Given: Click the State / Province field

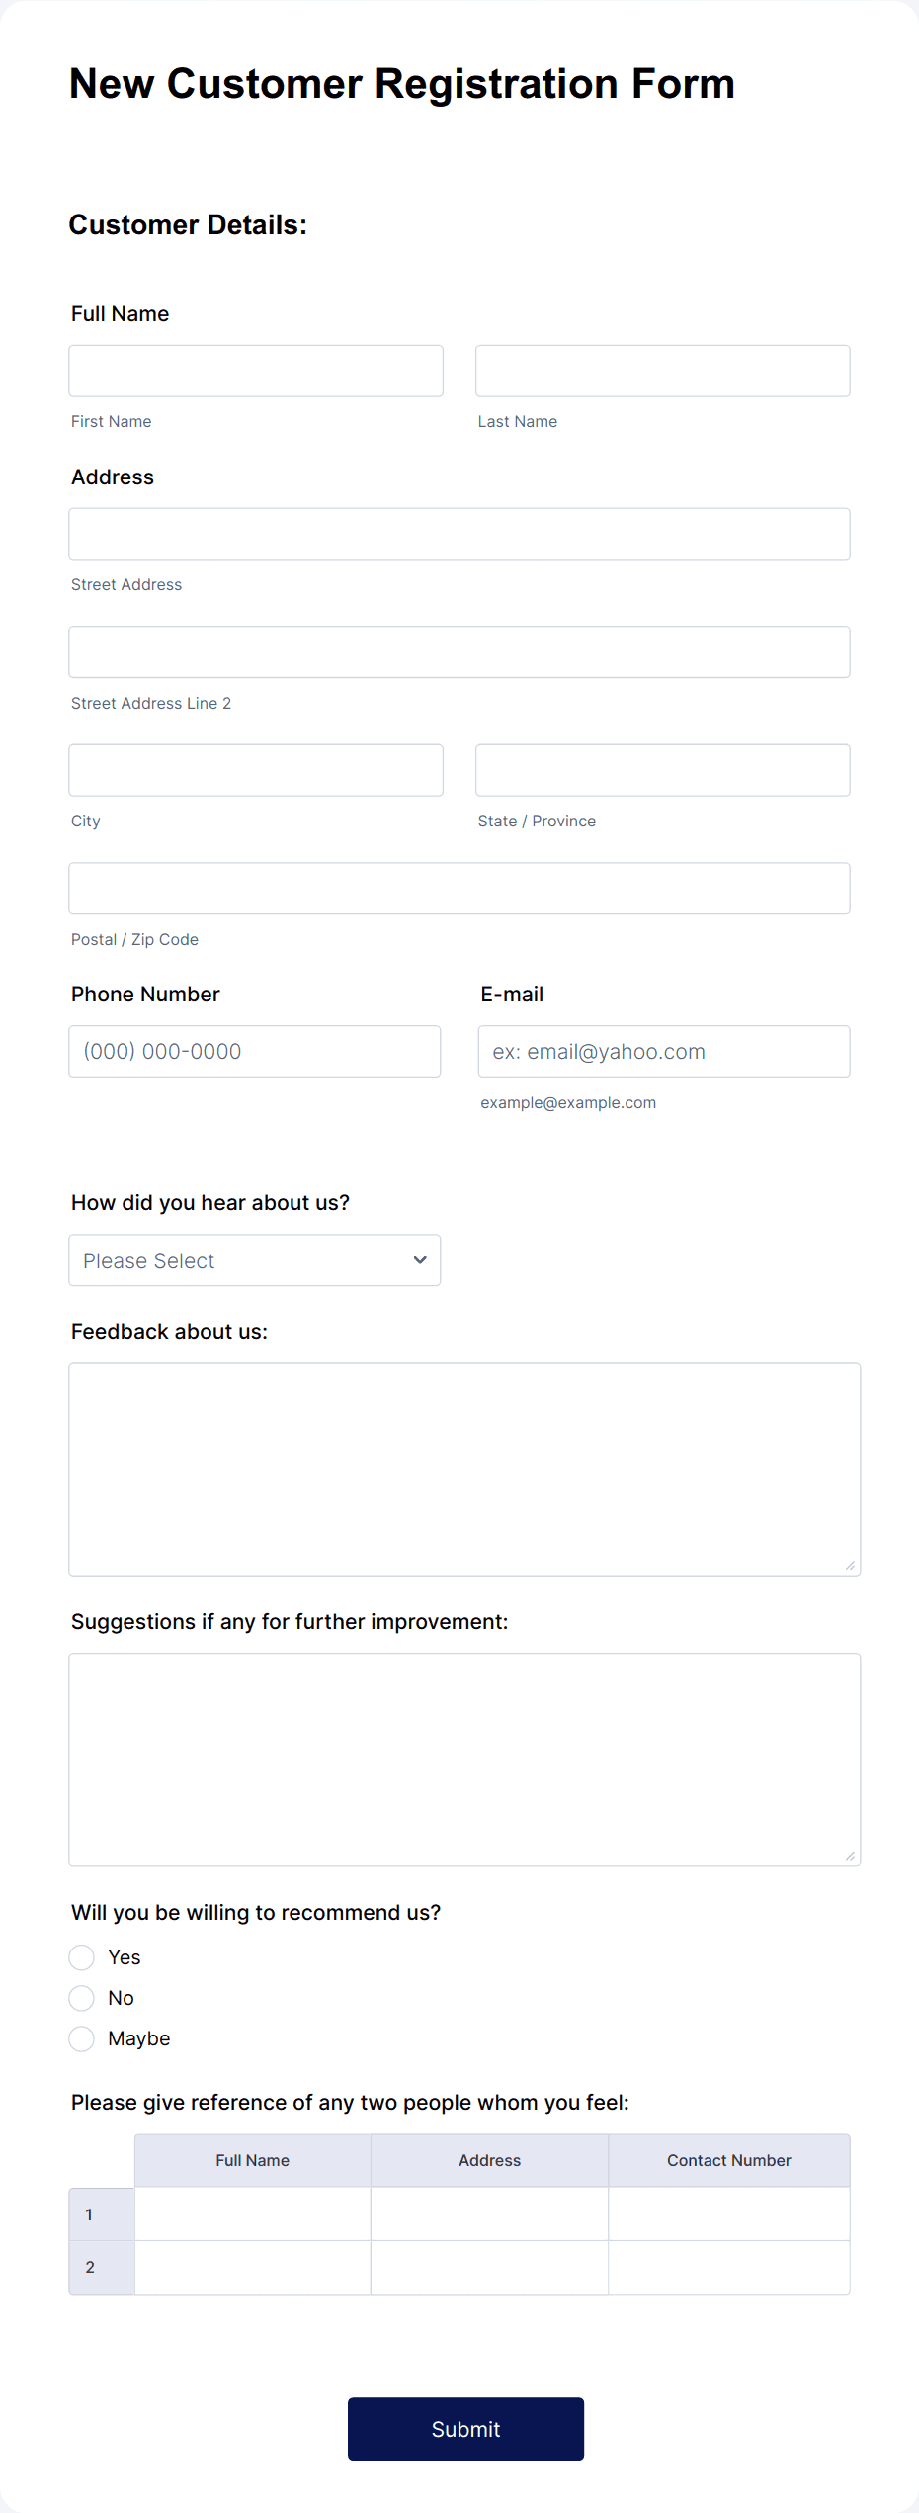Looking at the screenshot, I should pyautogui.click(x=661, y=769).
